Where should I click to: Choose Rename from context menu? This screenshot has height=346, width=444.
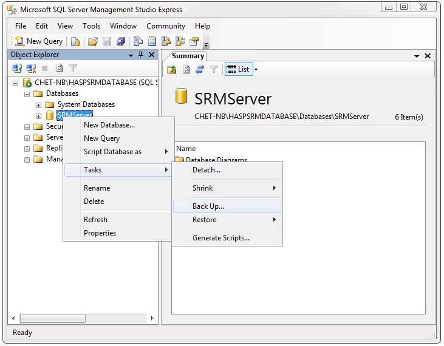point(118,188)
